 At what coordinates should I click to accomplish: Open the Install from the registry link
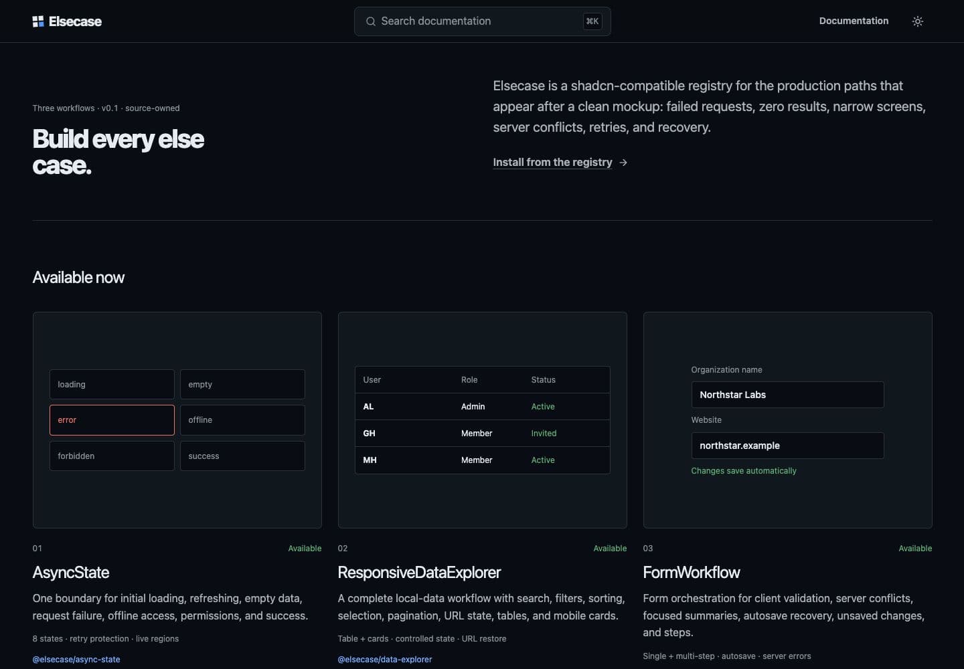pos(552,162)
